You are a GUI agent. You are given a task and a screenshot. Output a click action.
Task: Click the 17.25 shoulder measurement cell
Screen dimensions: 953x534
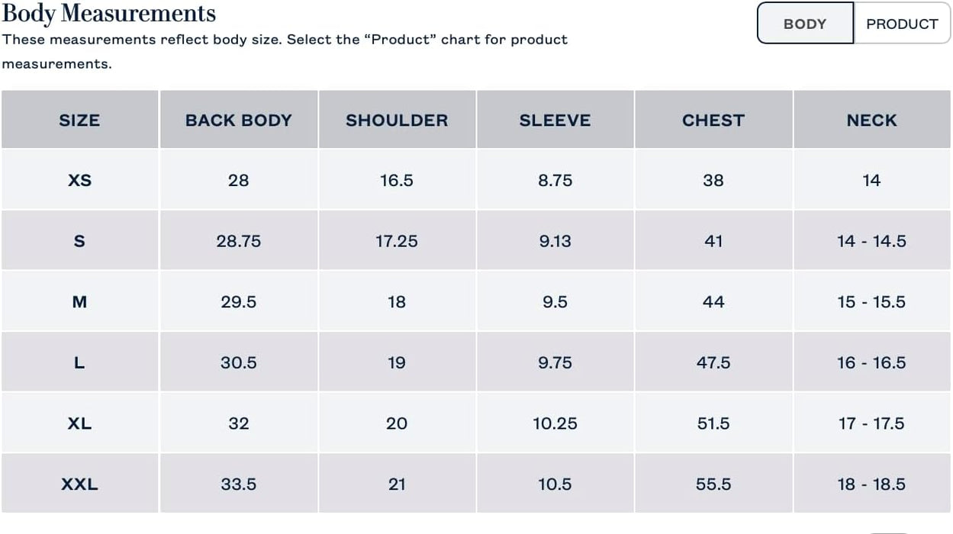[397, 241]
